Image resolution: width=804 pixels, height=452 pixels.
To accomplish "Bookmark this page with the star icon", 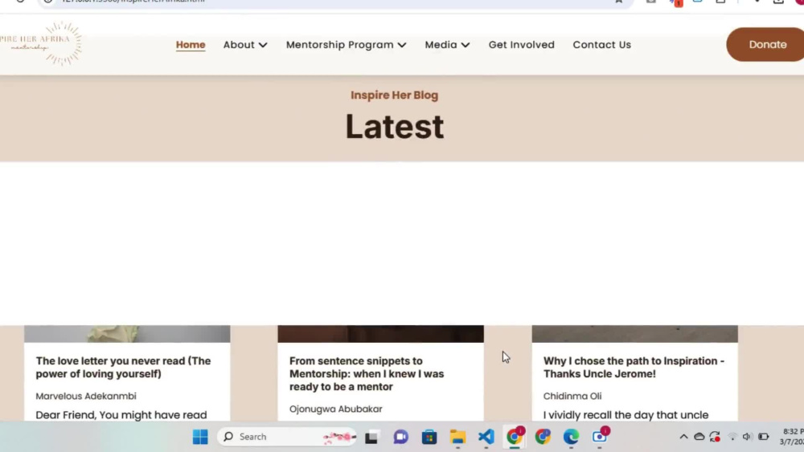I will 618,2.
